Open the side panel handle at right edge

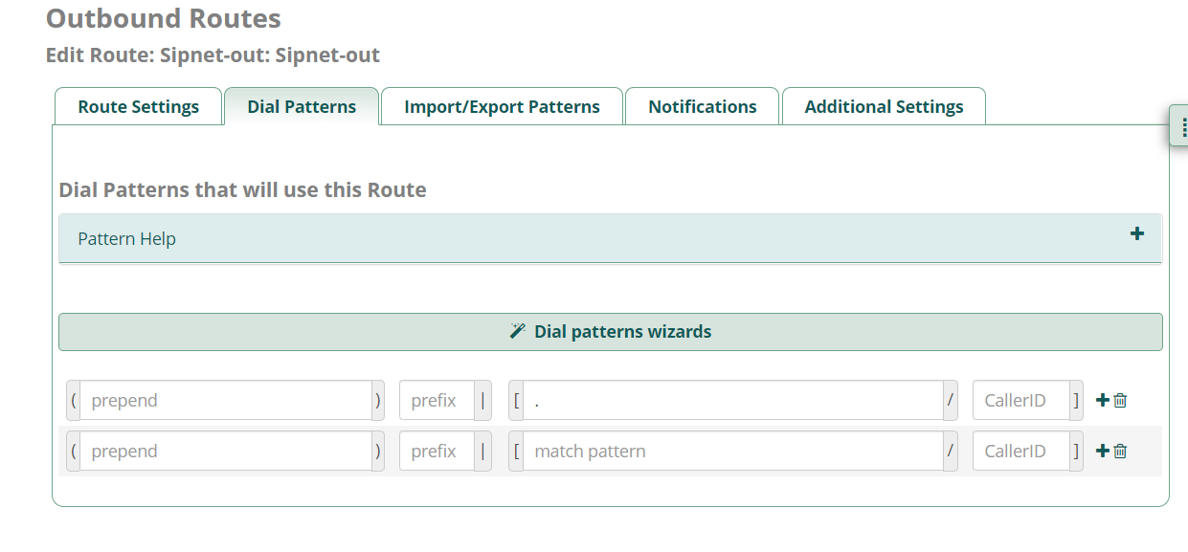click(x=1179, y=125)
